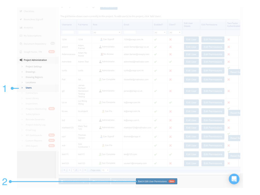Sort by the Username column header
This screenshot has height=195, width=260.
pos(67,25)
